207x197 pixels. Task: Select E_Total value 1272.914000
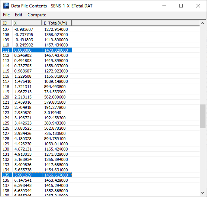coord(56,29)
